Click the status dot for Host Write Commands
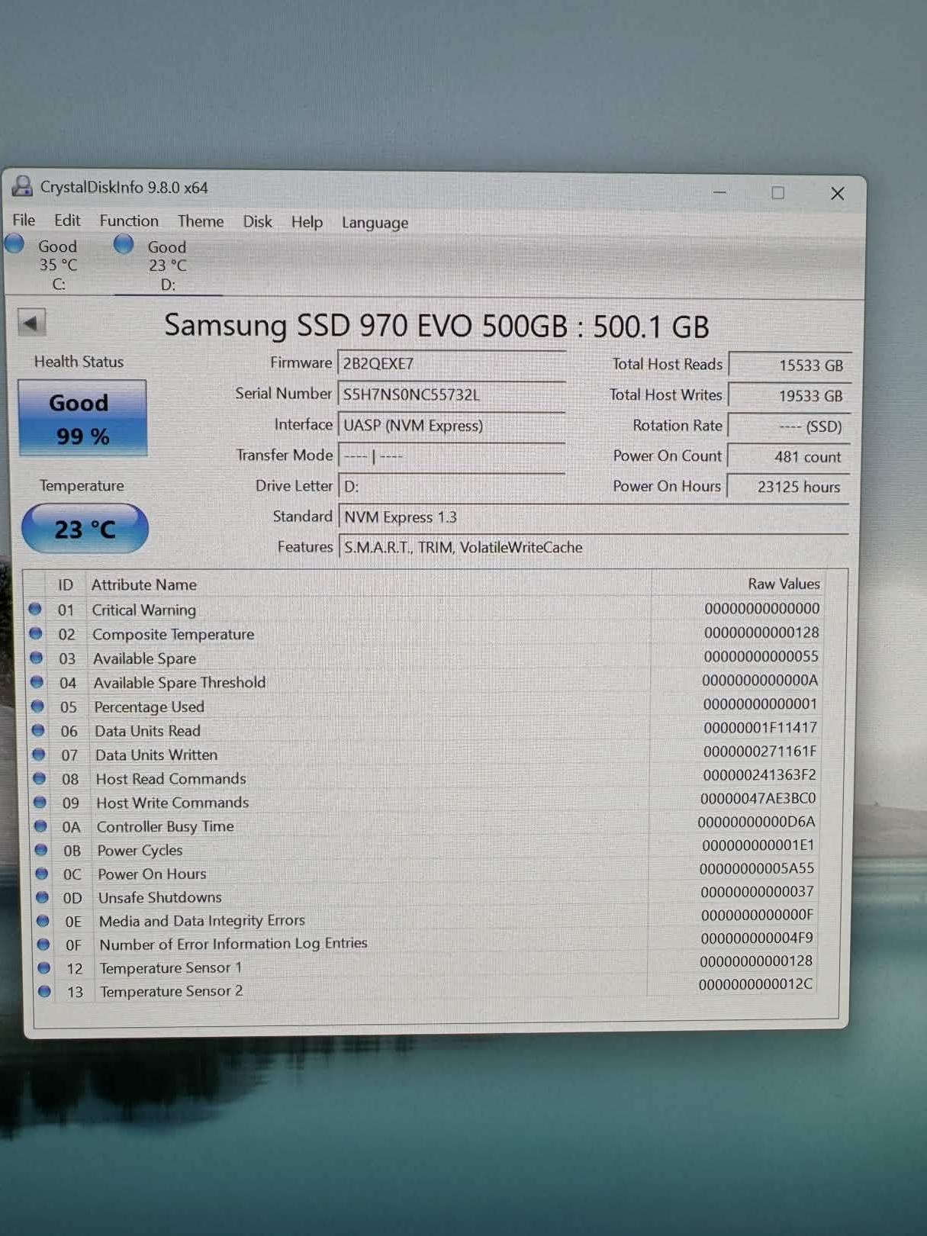The width and height of the screenshot is (927, 1236). (x=40, y=803)
